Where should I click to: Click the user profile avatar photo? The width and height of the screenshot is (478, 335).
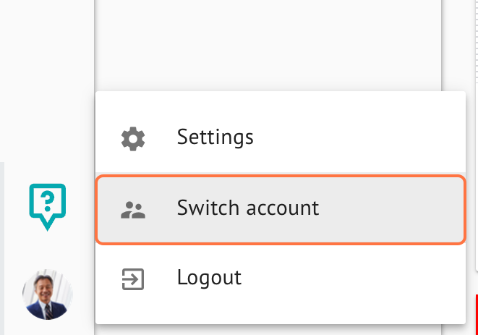[48, 294]
